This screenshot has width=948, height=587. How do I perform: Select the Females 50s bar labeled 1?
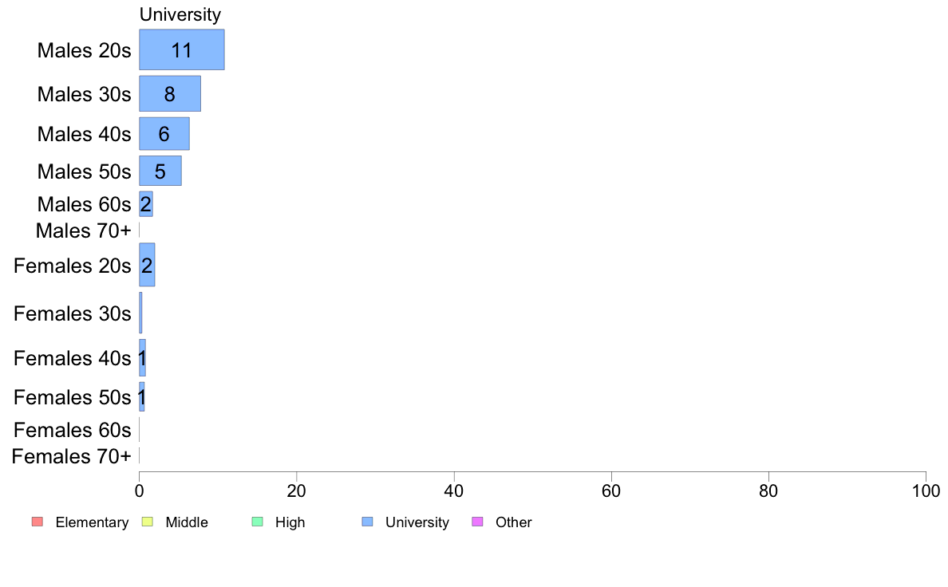click(x=141, y=397)
